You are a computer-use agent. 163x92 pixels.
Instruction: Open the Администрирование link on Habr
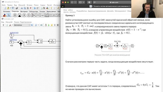(x=97, y=11)
